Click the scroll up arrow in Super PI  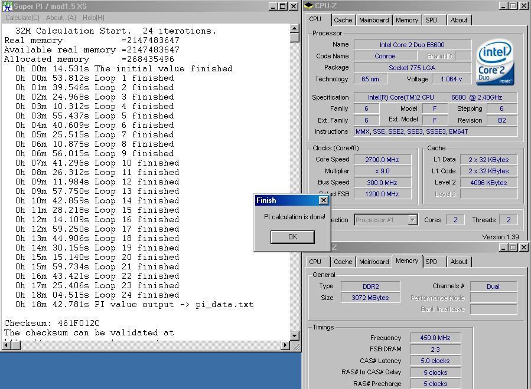(x=294, y=28)
